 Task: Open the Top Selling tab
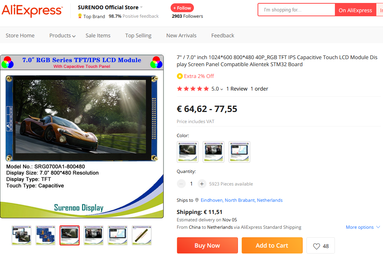pyautogui.click(x=138, y=35)
